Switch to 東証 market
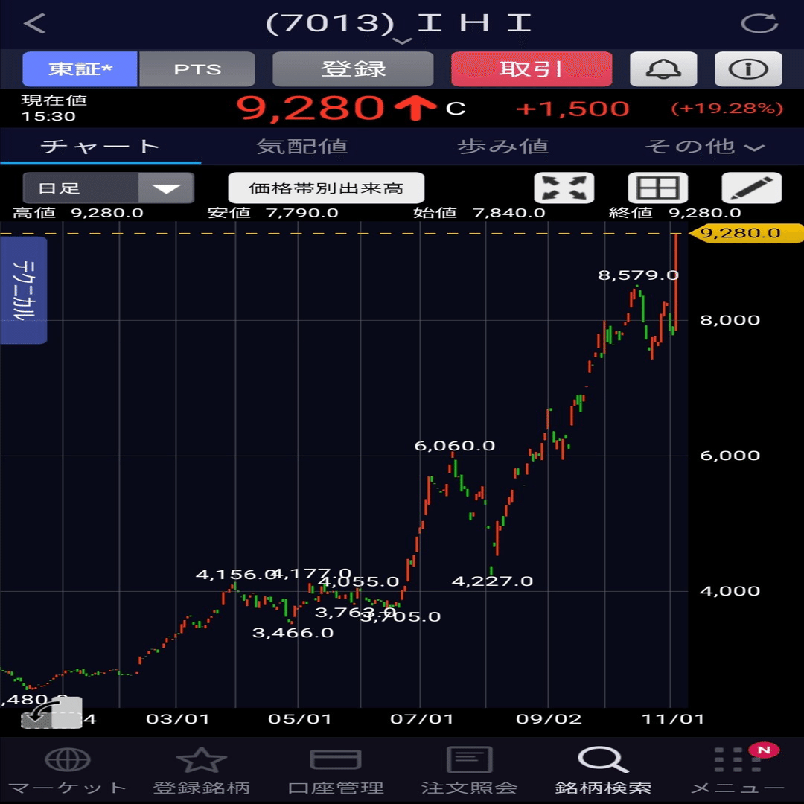Viewport: 804px width, 804px height. (x=80, y=68)
